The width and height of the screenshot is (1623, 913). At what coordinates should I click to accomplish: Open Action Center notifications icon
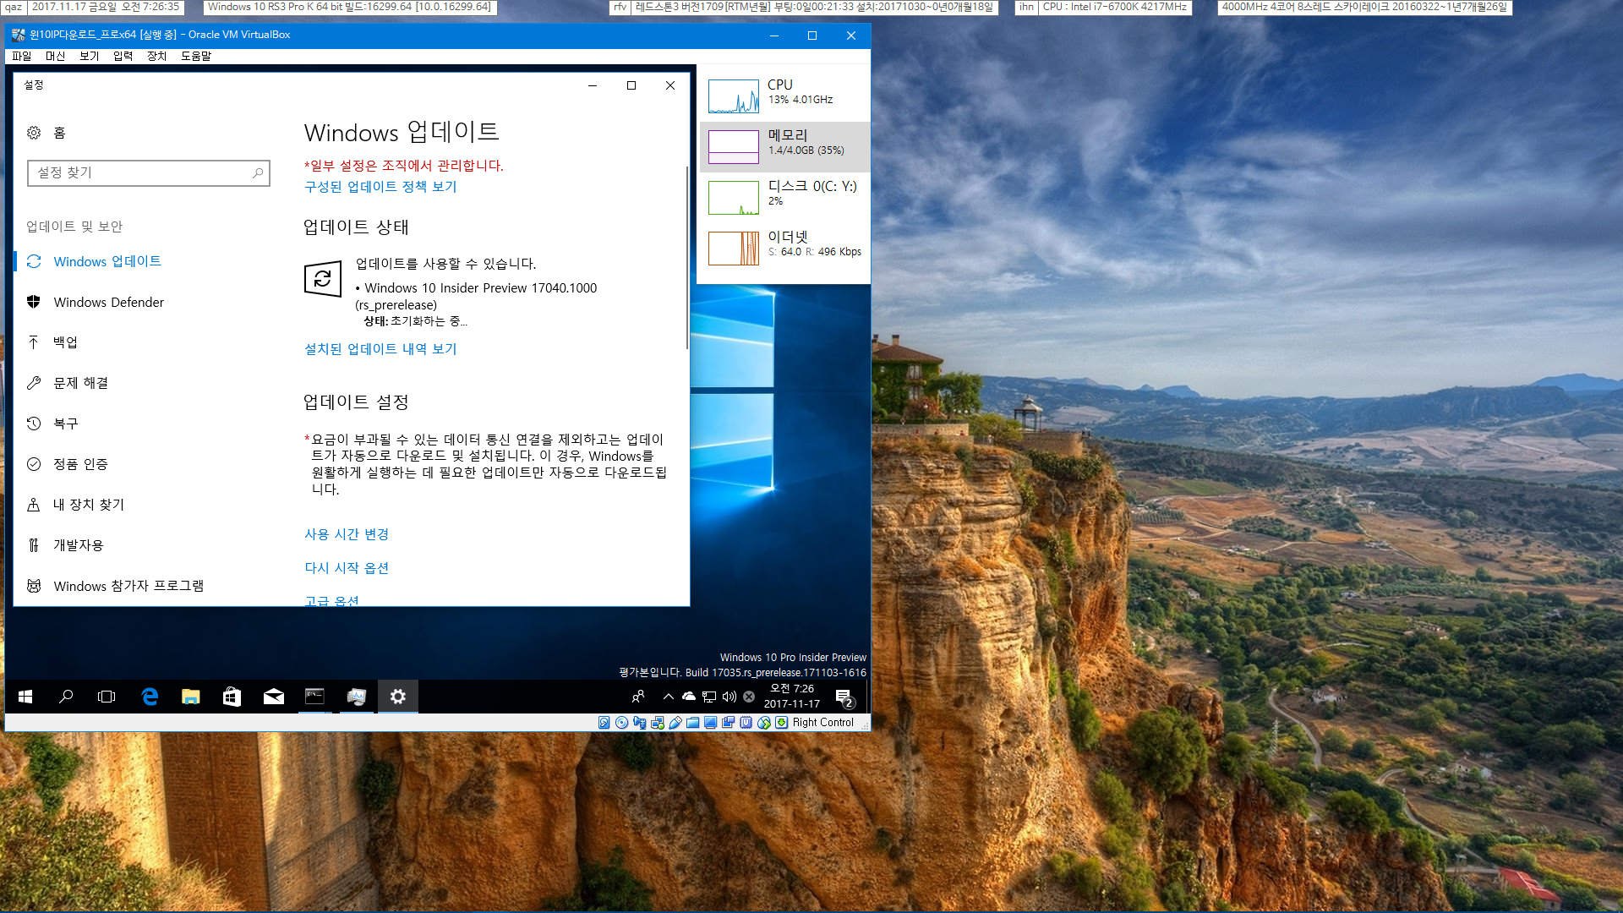[x=844, y=697]
